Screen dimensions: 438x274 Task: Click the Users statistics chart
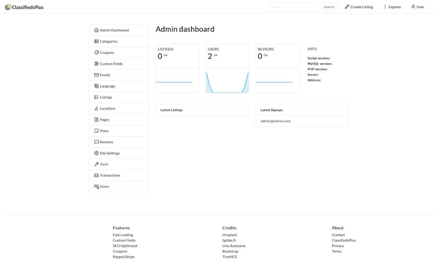pos(227,81)
